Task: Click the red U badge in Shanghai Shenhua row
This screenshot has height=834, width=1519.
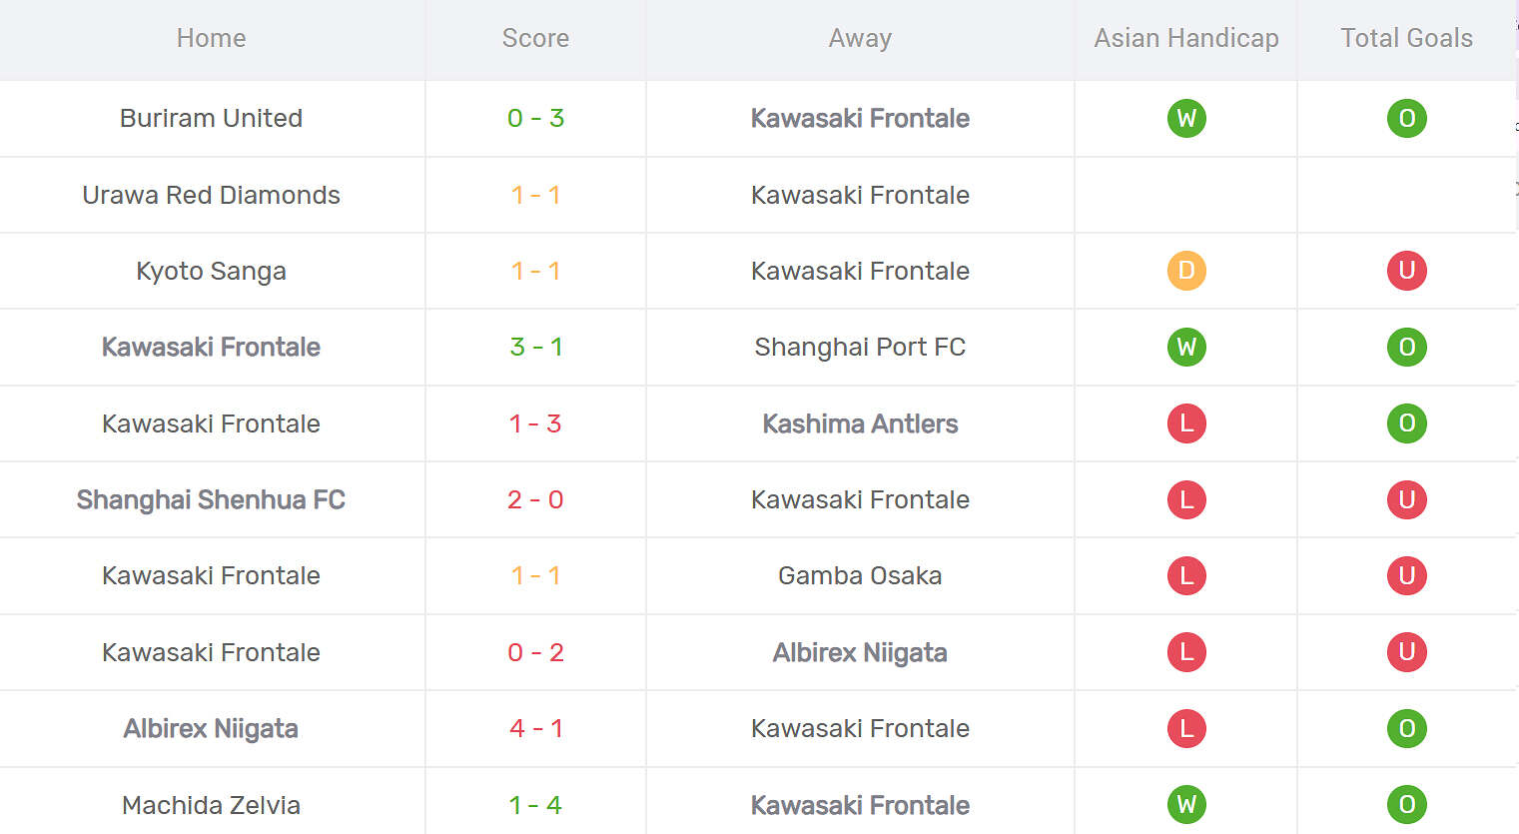Action: pos(1406,499)
